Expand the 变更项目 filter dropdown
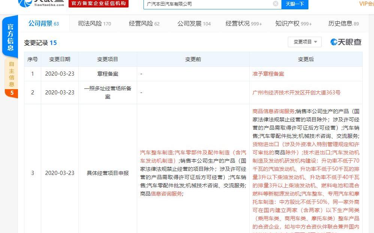Viewport: 374px width, 233px height. pos(305,42)
